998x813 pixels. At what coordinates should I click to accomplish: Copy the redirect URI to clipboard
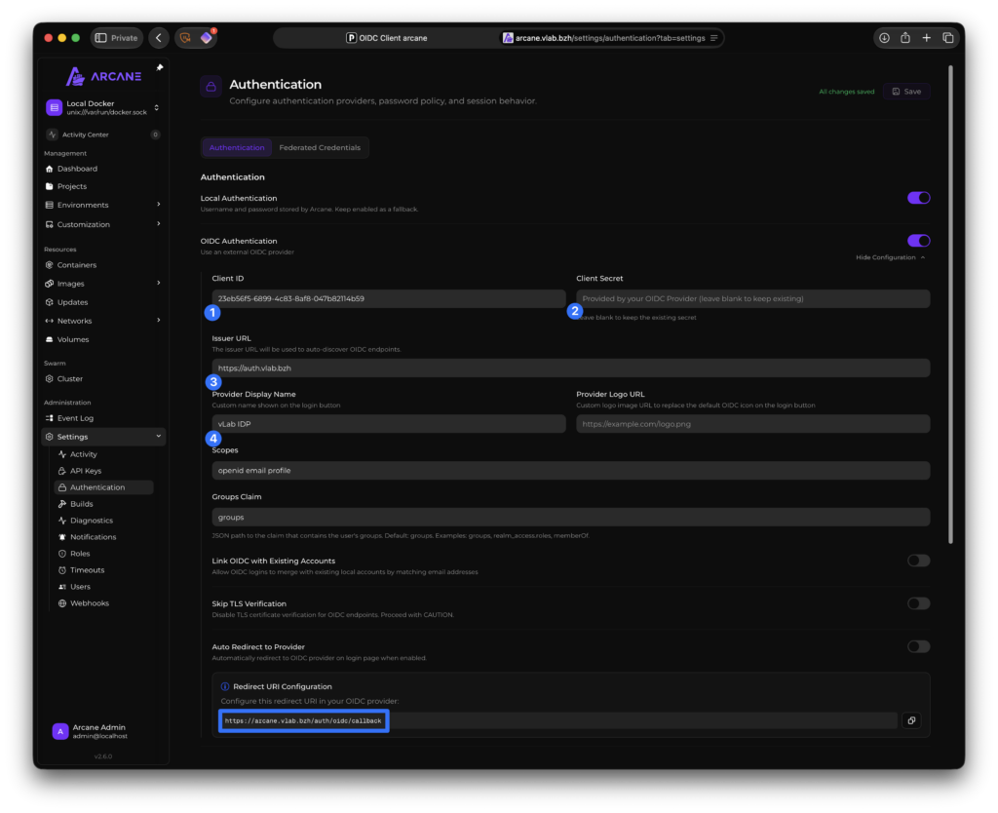point(911,720)
